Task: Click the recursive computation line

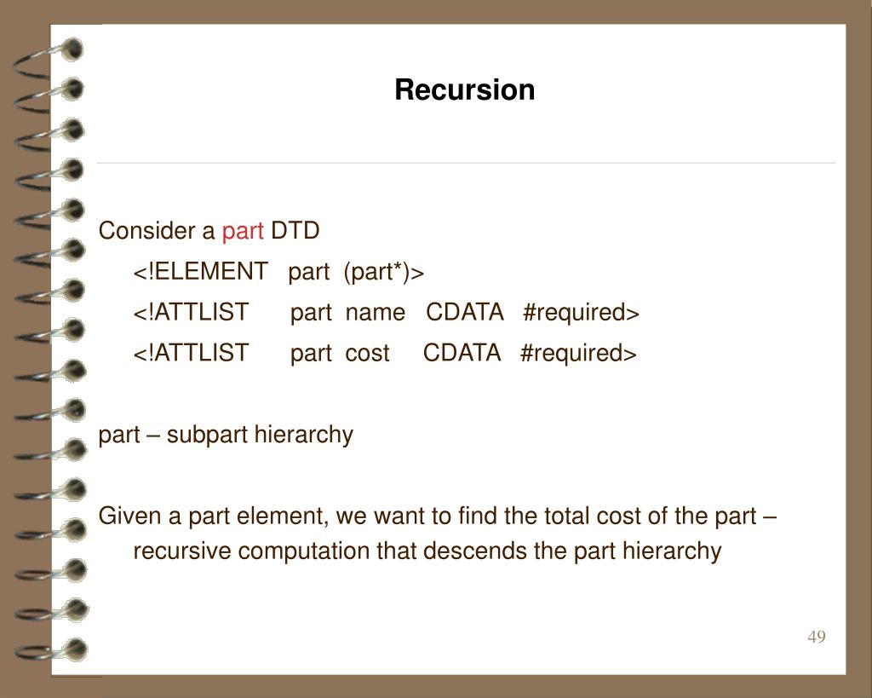Action: [x=427, y=551]
